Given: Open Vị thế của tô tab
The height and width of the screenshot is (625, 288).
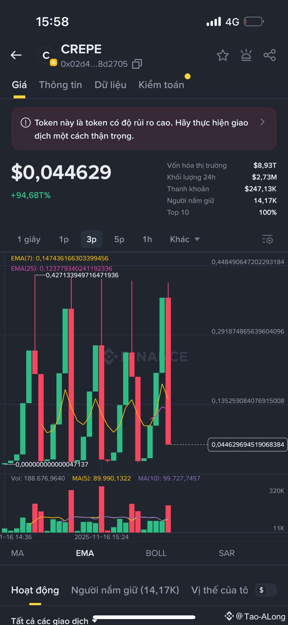Looking at the screenshot, I should click(x=219, y=590).
